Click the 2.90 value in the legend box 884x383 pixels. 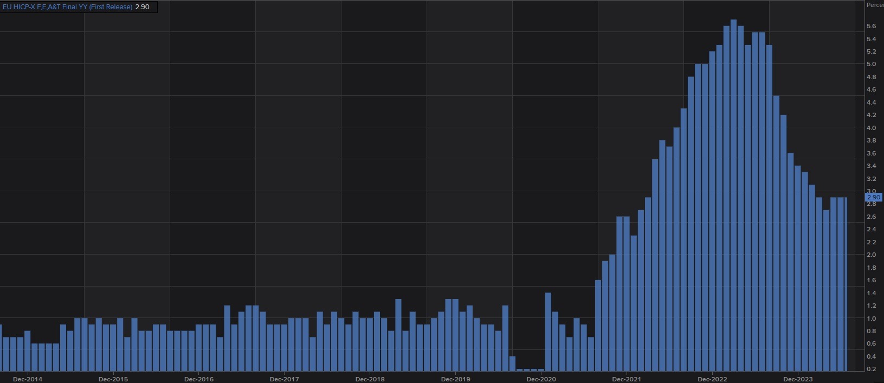tap(142, 7)
